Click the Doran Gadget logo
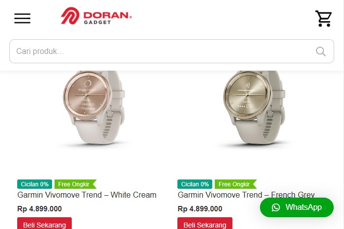The height and width of the screenshot is (229, 344). tap(96, 16)
